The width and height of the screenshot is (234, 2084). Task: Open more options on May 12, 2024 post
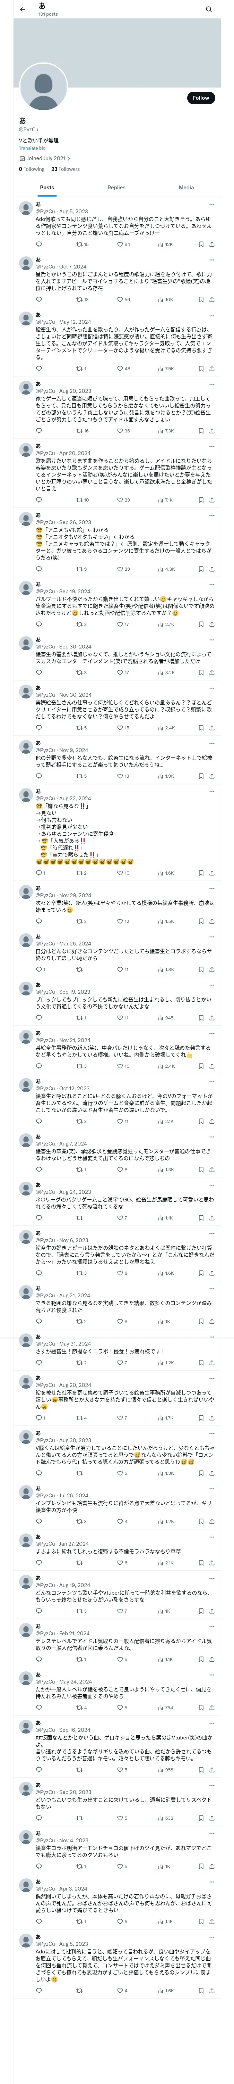tap(211, 315)
